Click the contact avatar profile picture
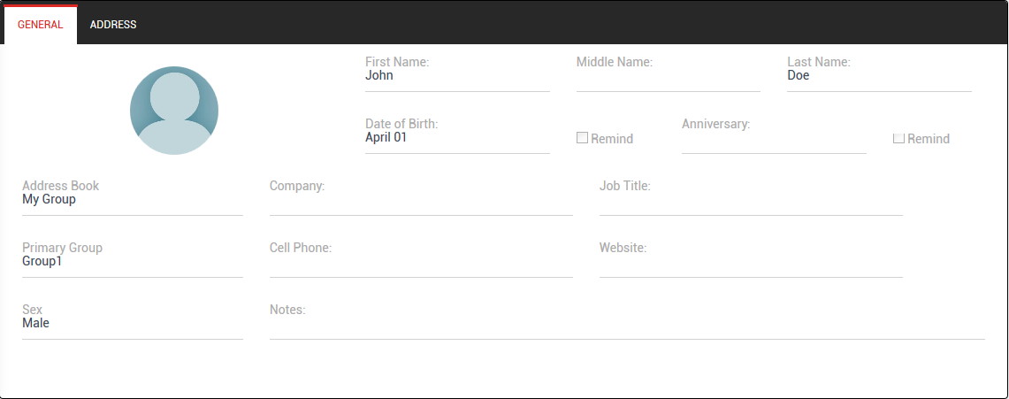The height and width of the screenshot is (399, 1009). click(x=174, y=111)
